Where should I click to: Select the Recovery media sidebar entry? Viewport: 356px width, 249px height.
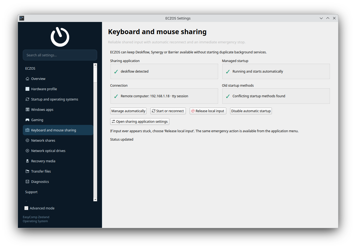tap(58, 161)
